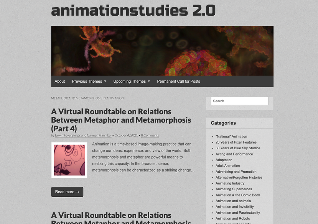Browse the Animating Superheroes category
The image size is (318, 224).
234,189
